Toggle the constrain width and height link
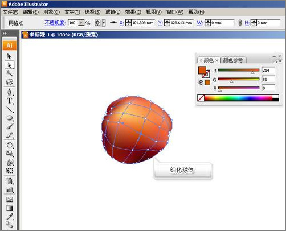Image resolution: width=286 pixels, height=231 pixels. (x=240, y=23)
